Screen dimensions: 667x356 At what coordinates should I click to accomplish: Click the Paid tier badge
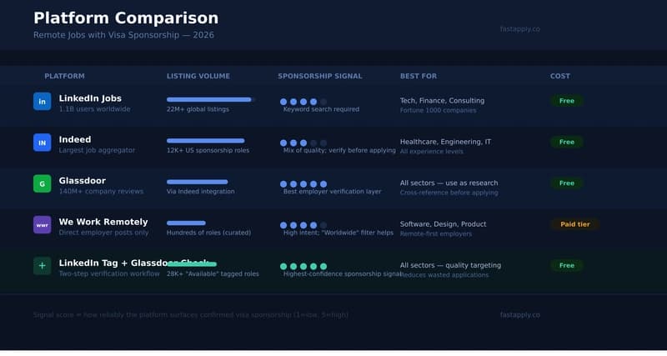point(574,224)
